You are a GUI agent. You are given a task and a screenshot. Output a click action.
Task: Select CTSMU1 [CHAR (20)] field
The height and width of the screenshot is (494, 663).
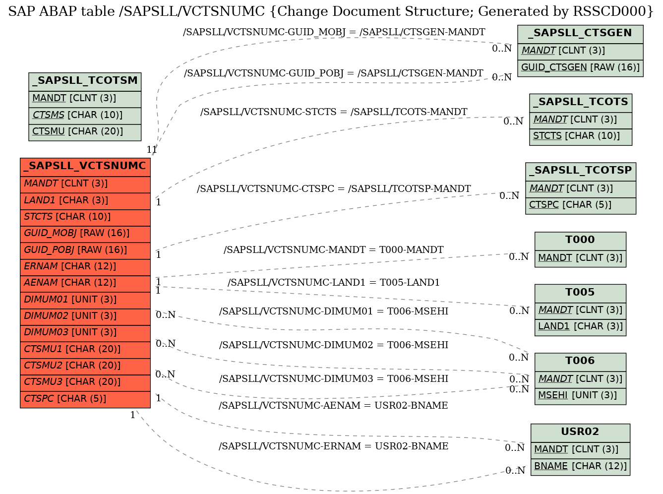tap(85, 349)
